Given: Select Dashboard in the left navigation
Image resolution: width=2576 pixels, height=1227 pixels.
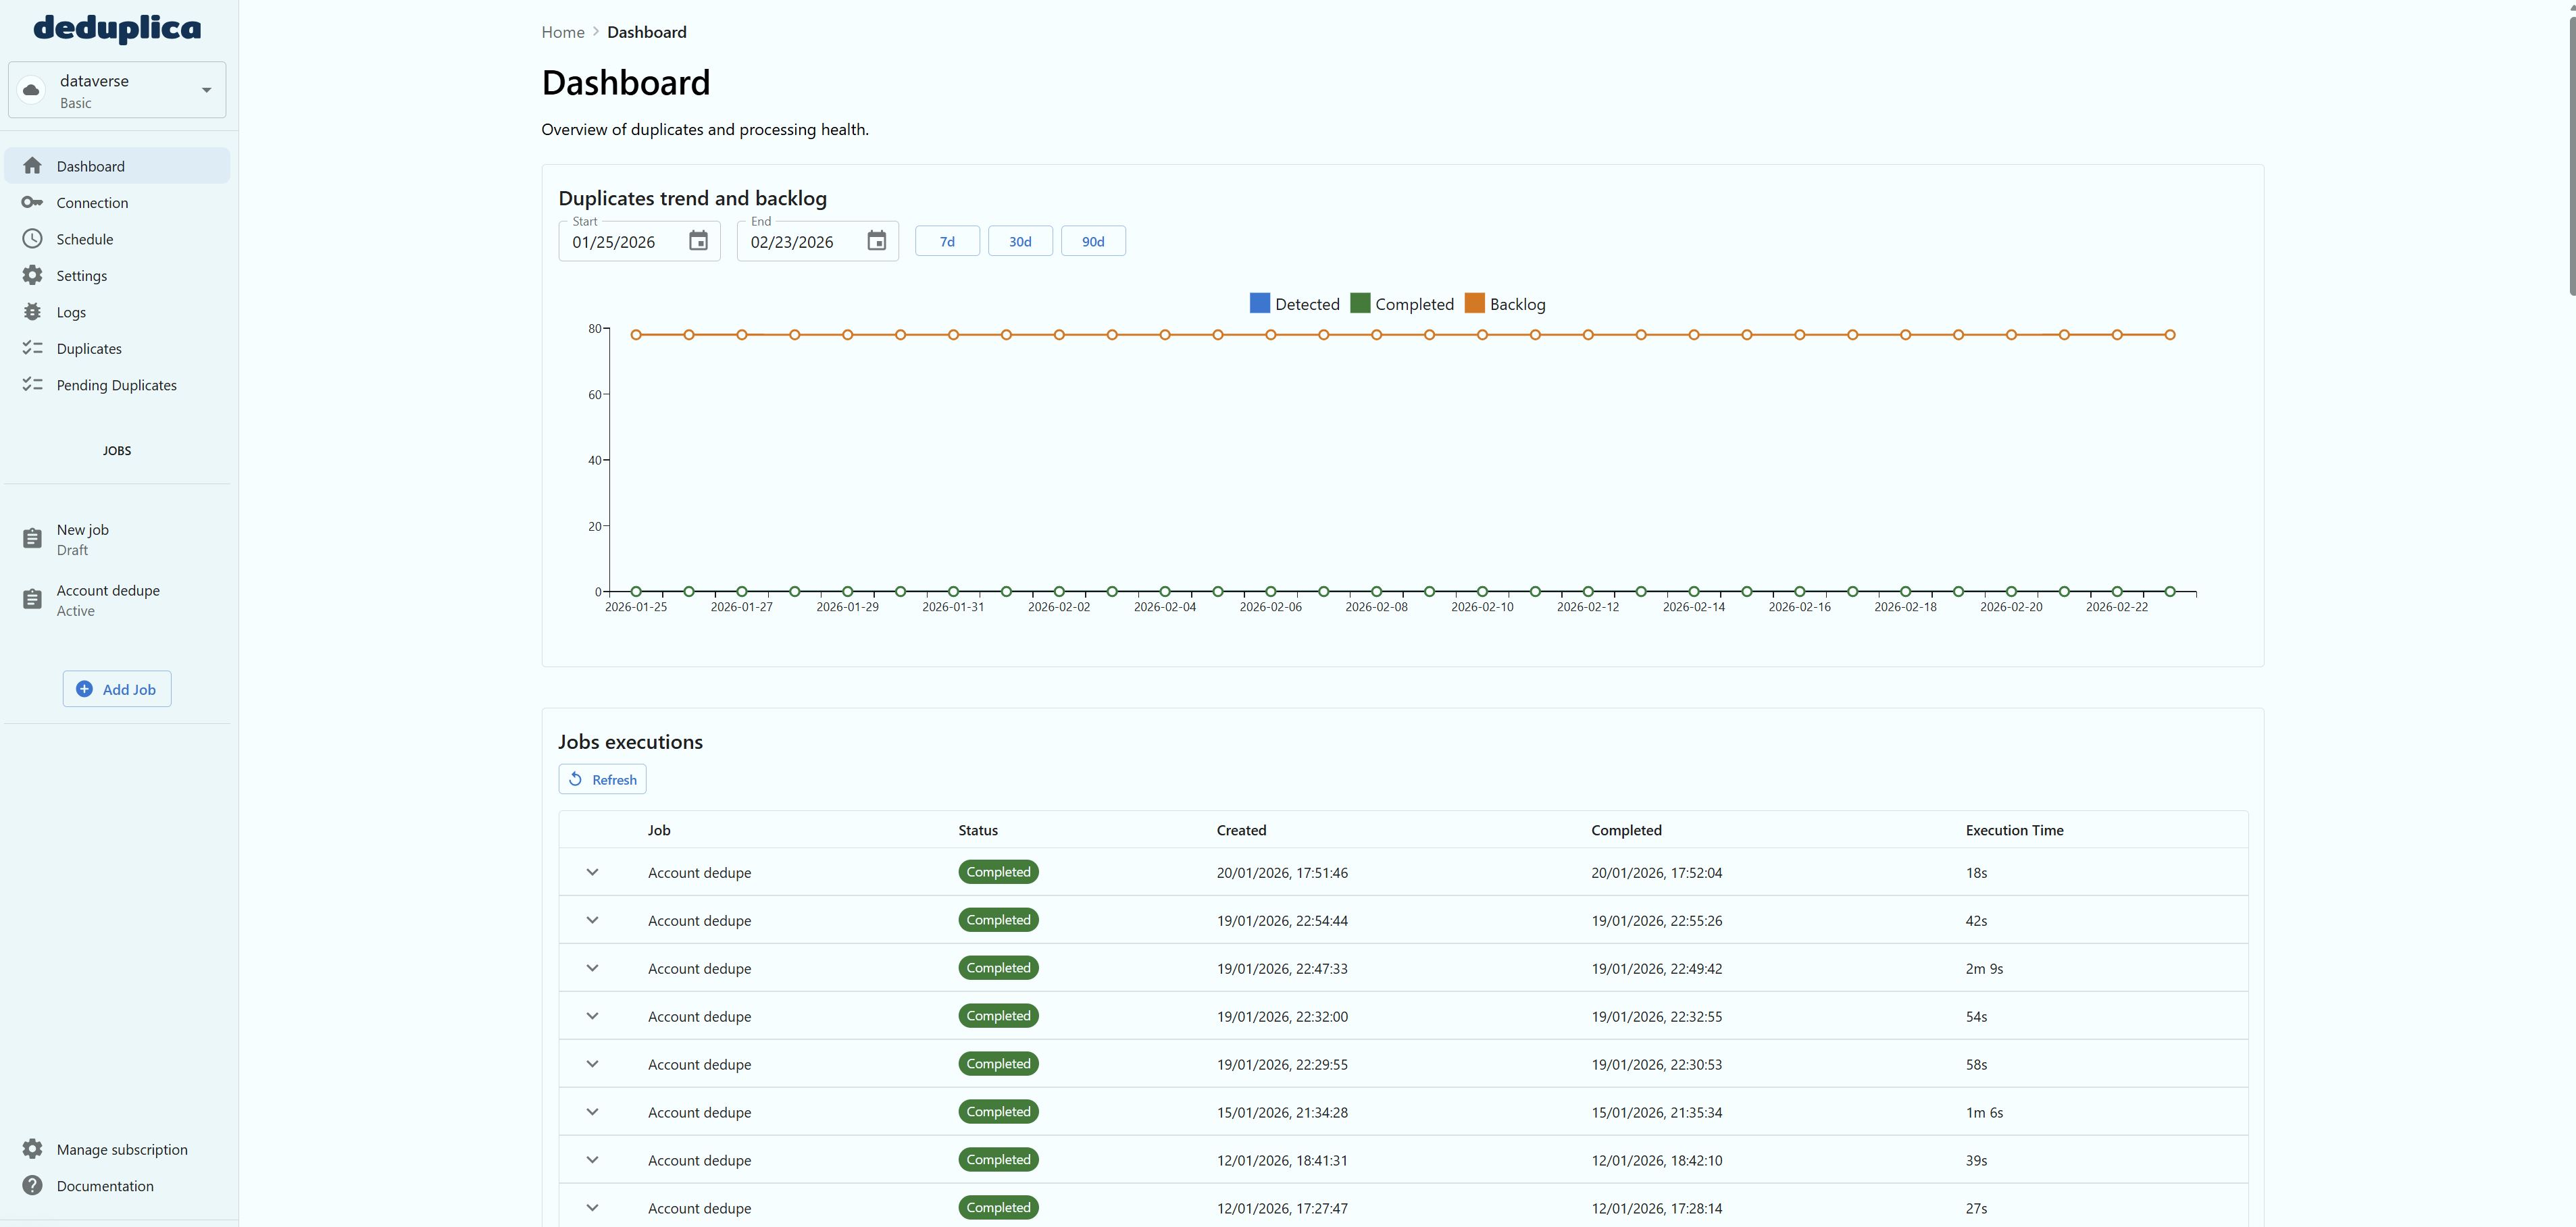Looking at the screenshot, I should pos(90,165).
